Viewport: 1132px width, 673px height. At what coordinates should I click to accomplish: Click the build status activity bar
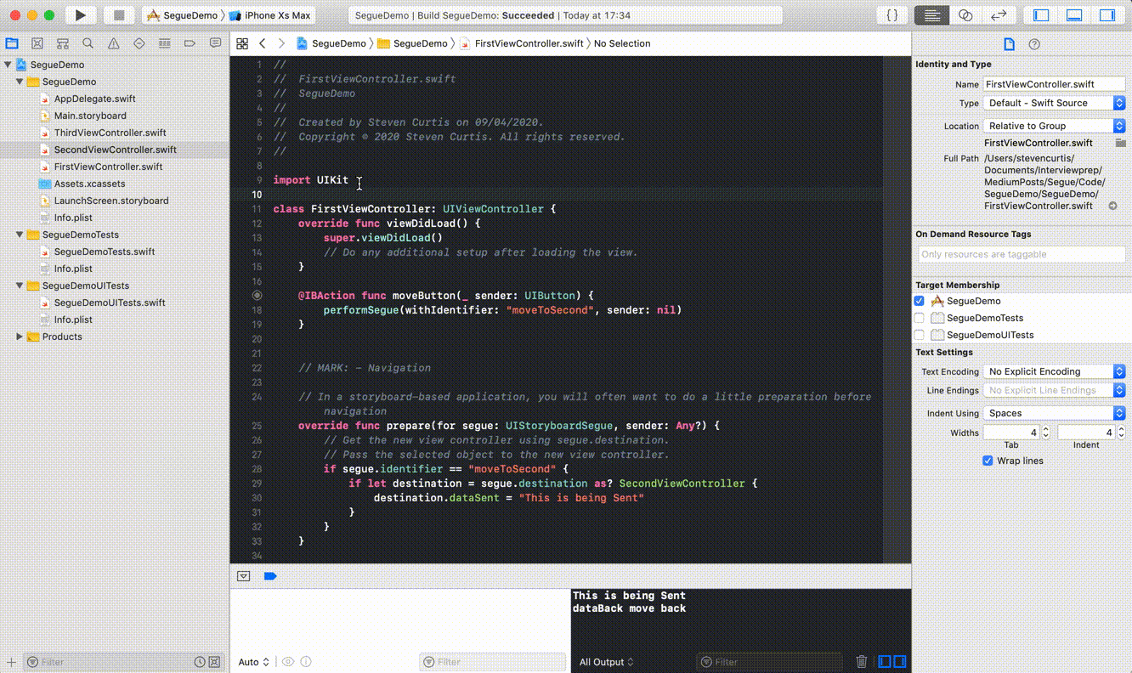565,15
